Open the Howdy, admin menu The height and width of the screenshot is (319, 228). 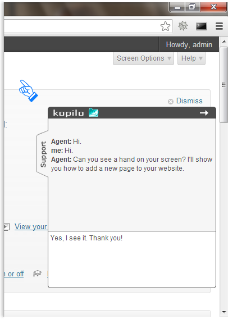tap(189, 44)
